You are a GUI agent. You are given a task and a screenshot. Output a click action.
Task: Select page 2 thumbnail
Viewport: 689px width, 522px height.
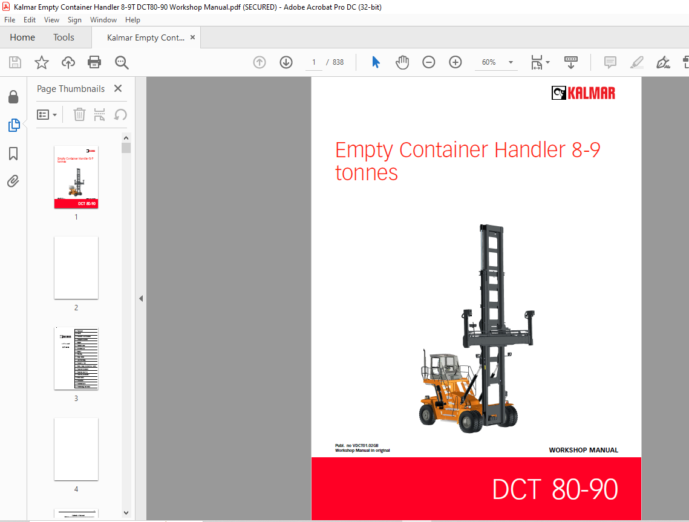[76, 267]
